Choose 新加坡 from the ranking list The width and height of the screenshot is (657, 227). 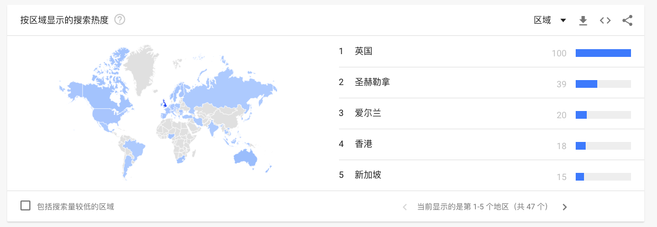pos(368,175)
